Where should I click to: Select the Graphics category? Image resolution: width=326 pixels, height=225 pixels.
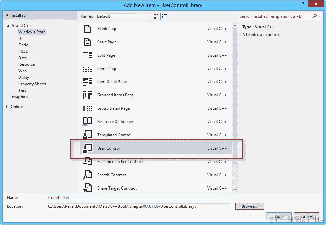(20, 97)
